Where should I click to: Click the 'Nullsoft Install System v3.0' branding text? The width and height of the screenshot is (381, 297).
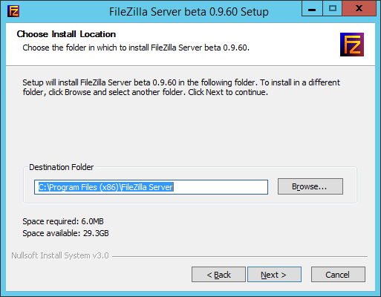coord(60,255)
